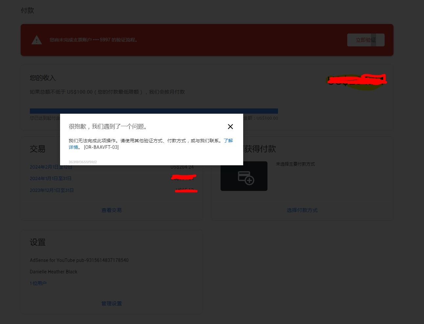Click the 付款 page heading
Image resolution: width=424 pixels, height=324 pixels.
pyautogui.click(x=27, y=10)
